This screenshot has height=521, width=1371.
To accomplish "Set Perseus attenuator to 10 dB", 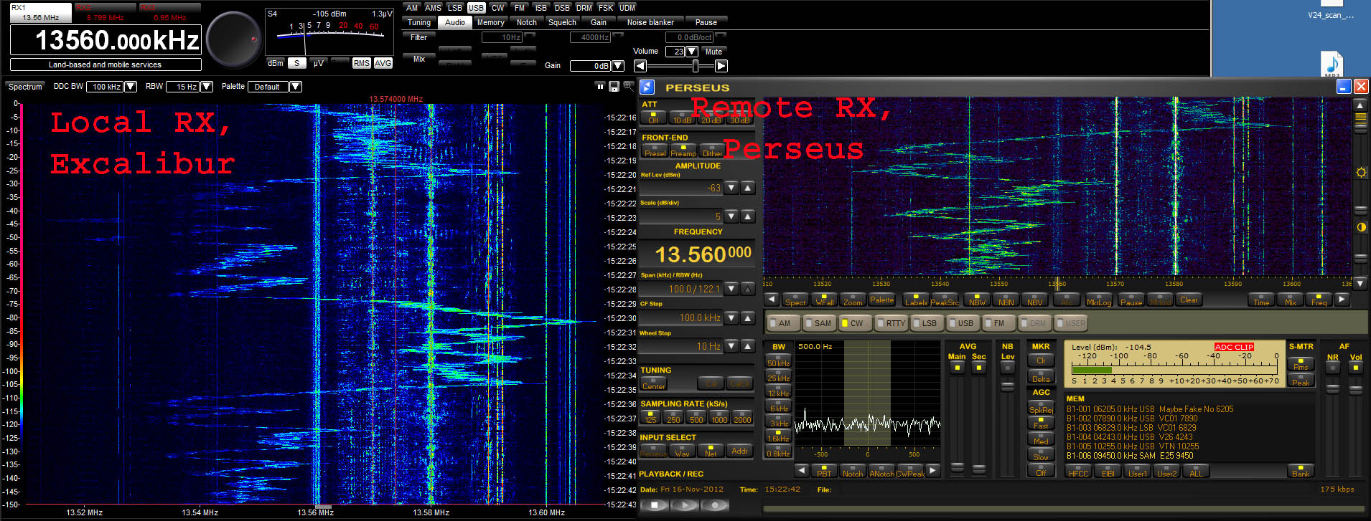I will pos(682,118).
